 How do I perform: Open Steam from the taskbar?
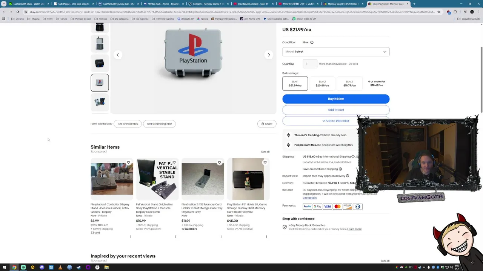(78, 267)
